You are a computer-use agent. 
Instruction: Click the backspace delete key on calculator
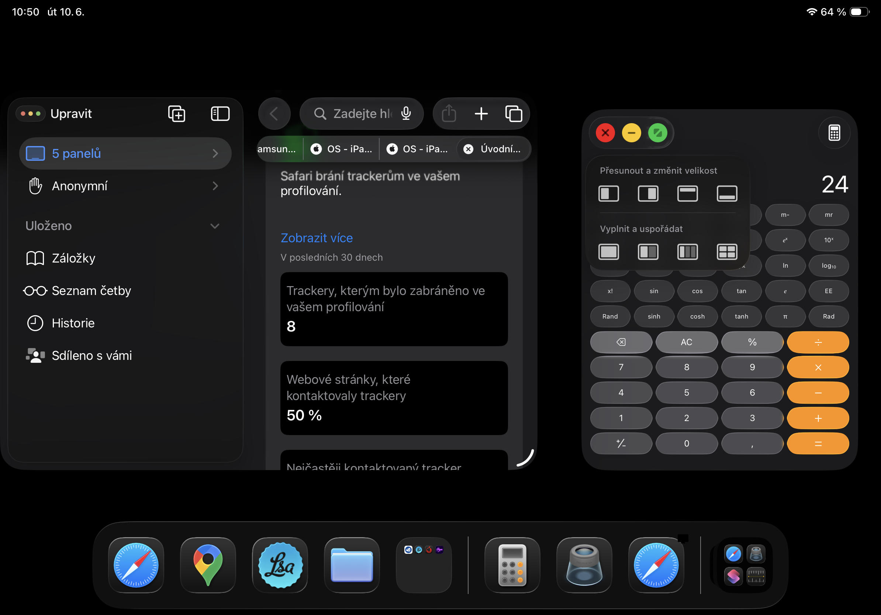point(621,342)
